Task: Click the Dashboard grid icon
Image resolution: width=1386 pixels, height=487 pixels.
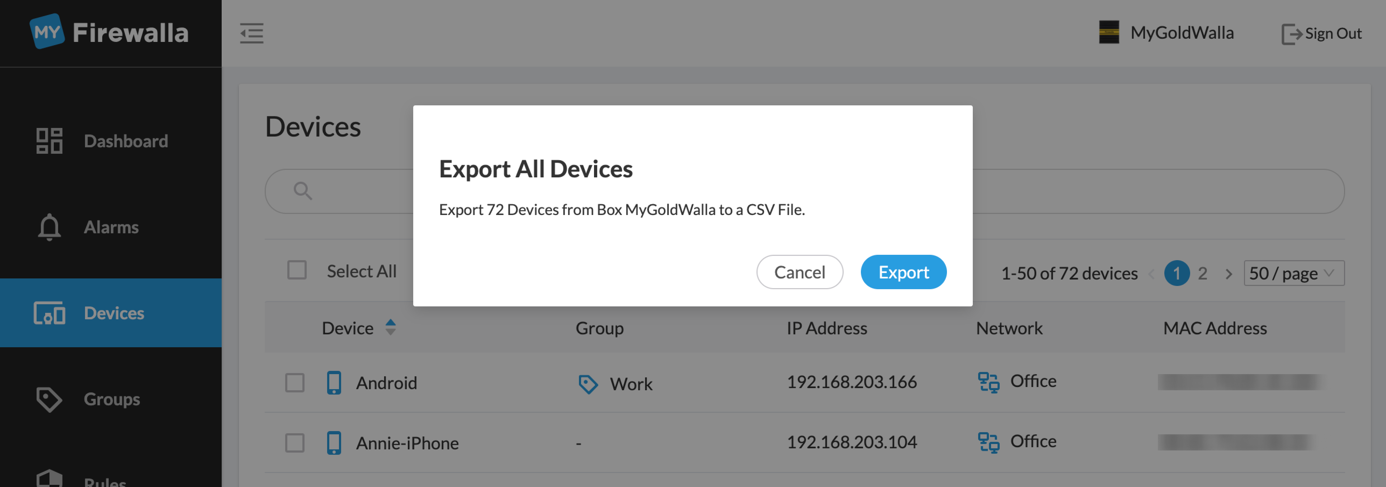Action: click(x=49, y=141)
